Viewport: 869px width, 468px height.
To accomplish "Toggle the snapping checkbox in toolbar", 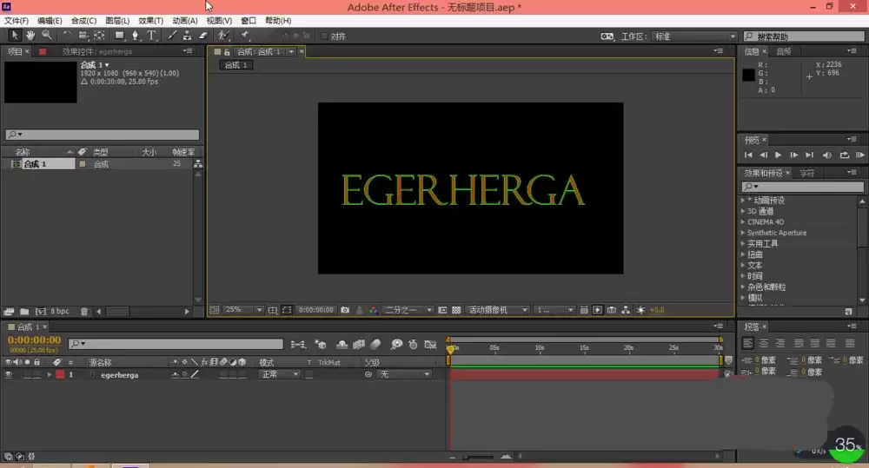I will (324, 36).
